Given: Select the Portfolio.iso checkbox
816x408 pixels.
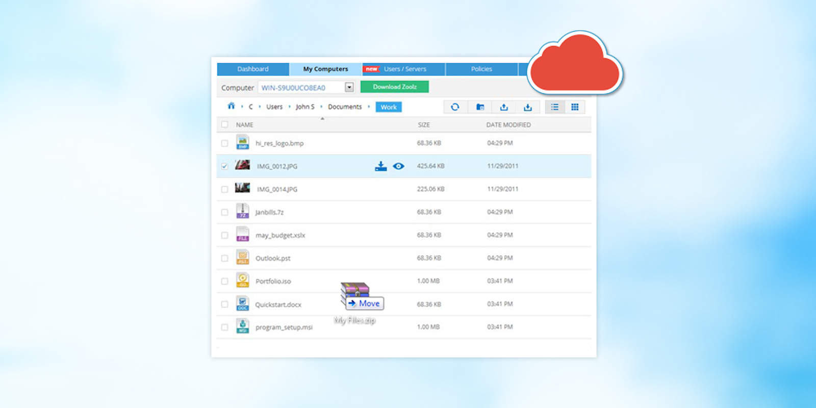Looking at the screenshot, I should click(224, 281).
